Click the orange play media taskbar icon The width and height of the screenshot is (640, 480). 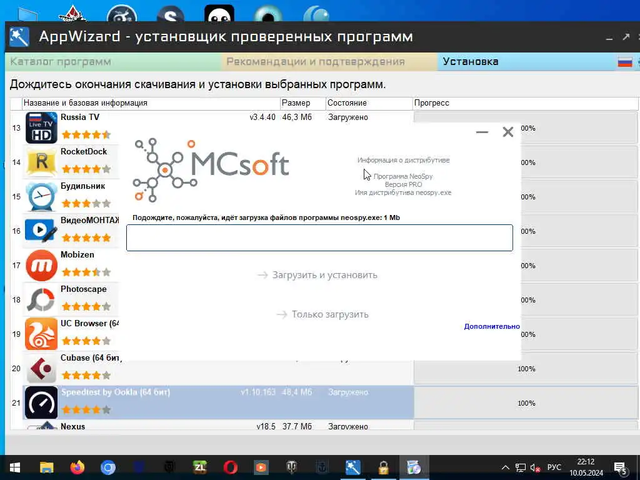(x=261, y=467)
